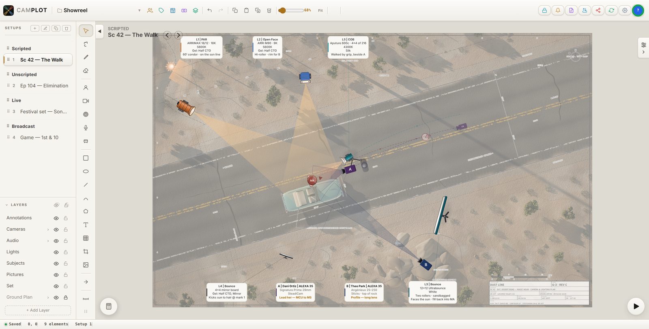The width and height of the screenshot is (649, 329).
Task: Open the Showreel project dropdown arrow
Action: pyautogui.click(x=139, y=11)
